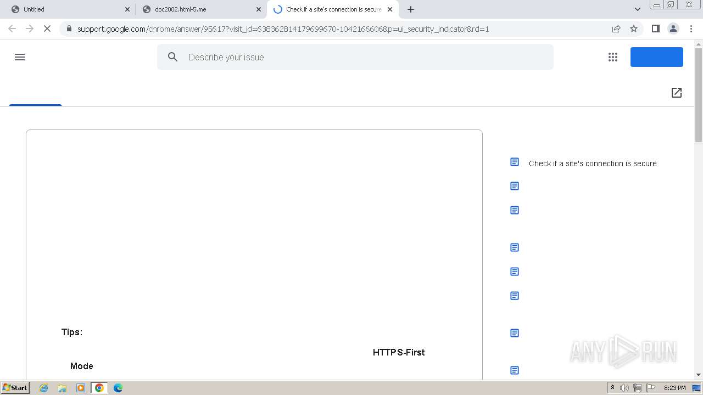Click the last related article icon
703x395 pixels.
[515, 370]
